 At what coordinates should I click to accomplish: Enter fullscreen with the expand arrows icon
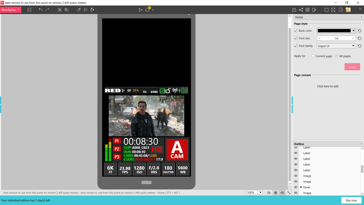333,10
